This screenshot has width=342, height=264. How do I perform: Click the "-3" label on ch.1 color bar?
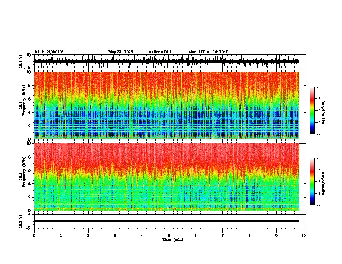point(319,87)
